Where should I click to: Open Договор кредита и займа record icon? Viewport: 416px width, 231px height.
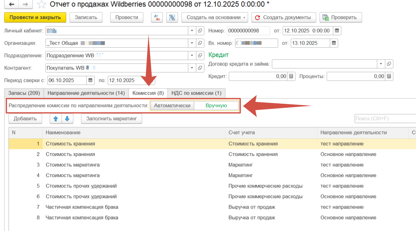[x=389, y=64]
